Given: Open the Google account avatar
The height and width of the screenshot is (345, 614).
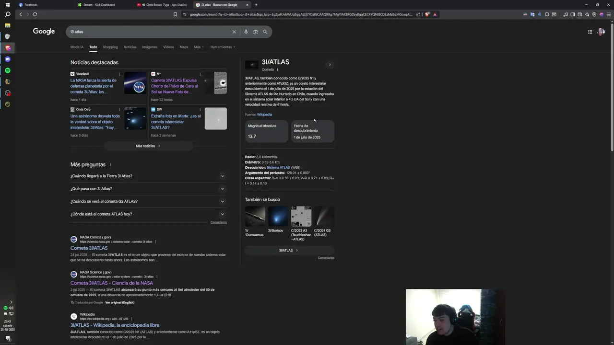Looking at the screenshot, I should 601,32.
